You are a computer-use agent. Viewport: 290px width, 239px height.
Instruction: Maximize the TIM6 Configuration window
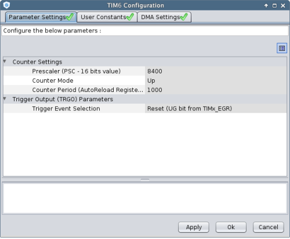(x=274, y=6)
